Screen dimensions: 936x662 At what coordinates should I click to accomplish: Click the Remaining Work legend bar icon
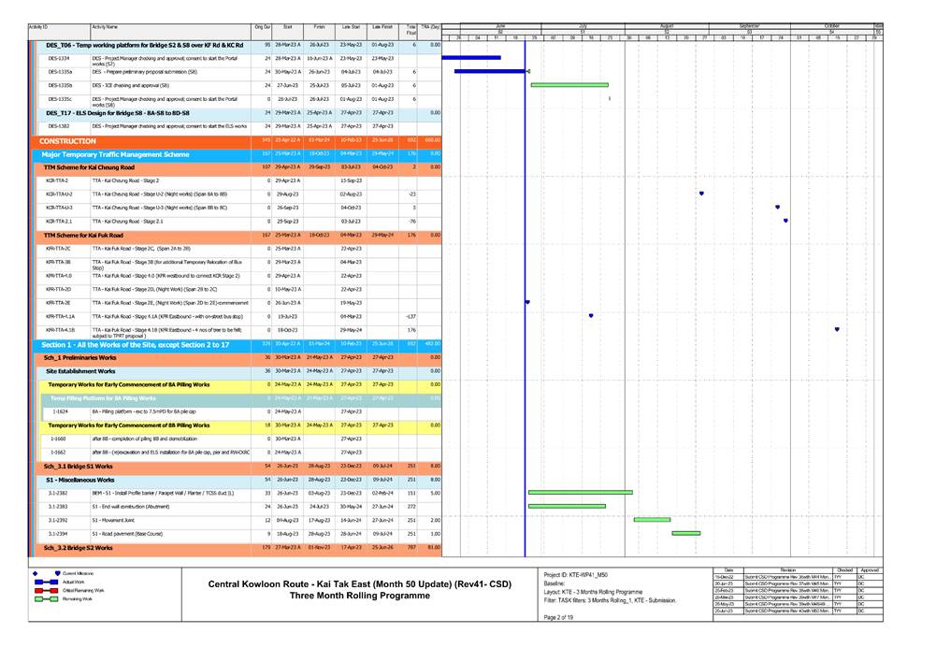[x=46, y=599]
